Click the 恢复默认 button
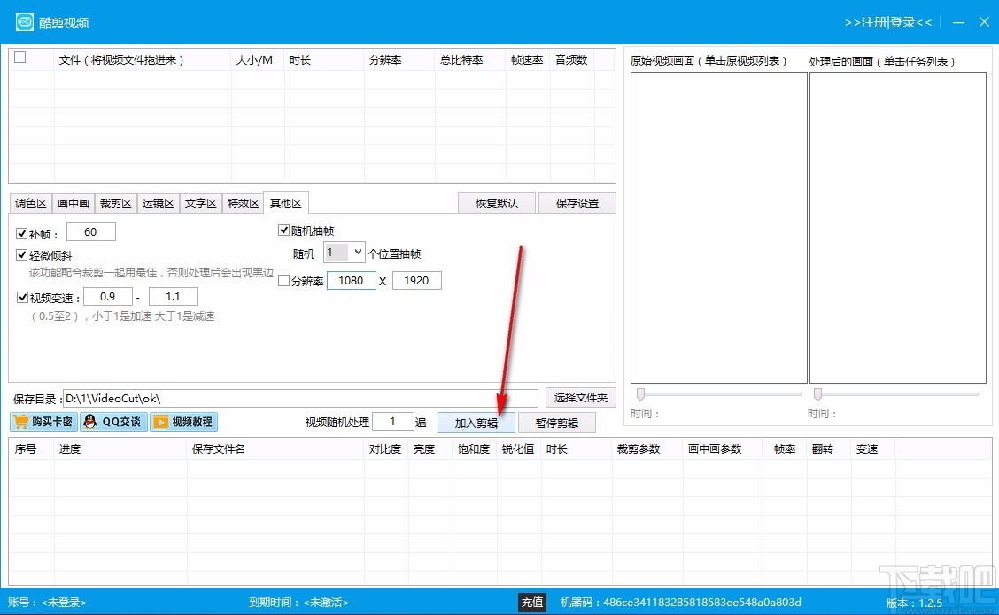 click(x=497, y=203)
